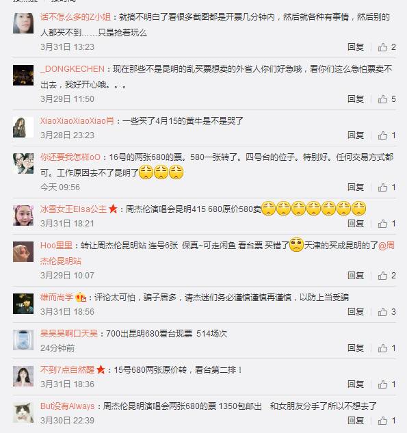Like 冰雪女王Elsa公主's comment
This screenshot has width=407, height=433.
coord(386,224)
